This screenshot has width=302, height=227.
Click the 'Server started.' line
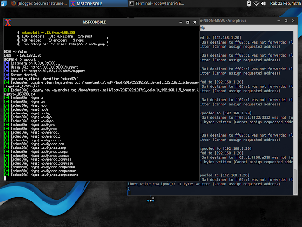click(x=21, y=75)
